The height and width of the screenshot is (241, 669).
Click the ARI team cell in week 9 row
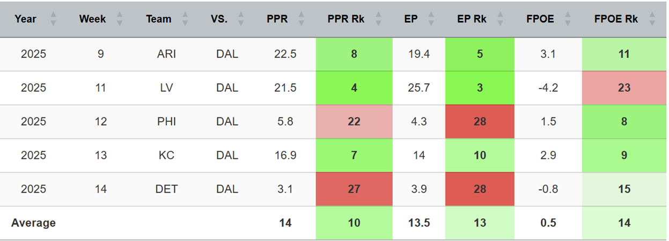[x=166, y=54]
